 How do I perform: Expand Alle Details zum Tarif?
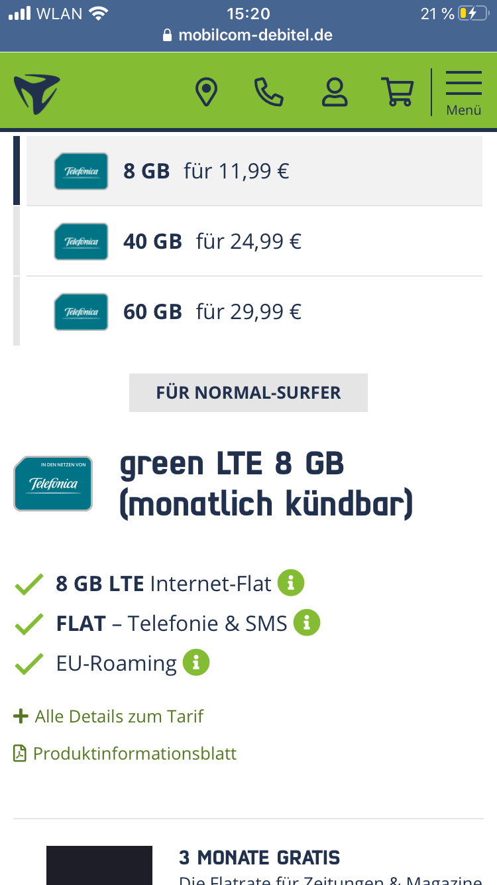click(x=109, y=716)
